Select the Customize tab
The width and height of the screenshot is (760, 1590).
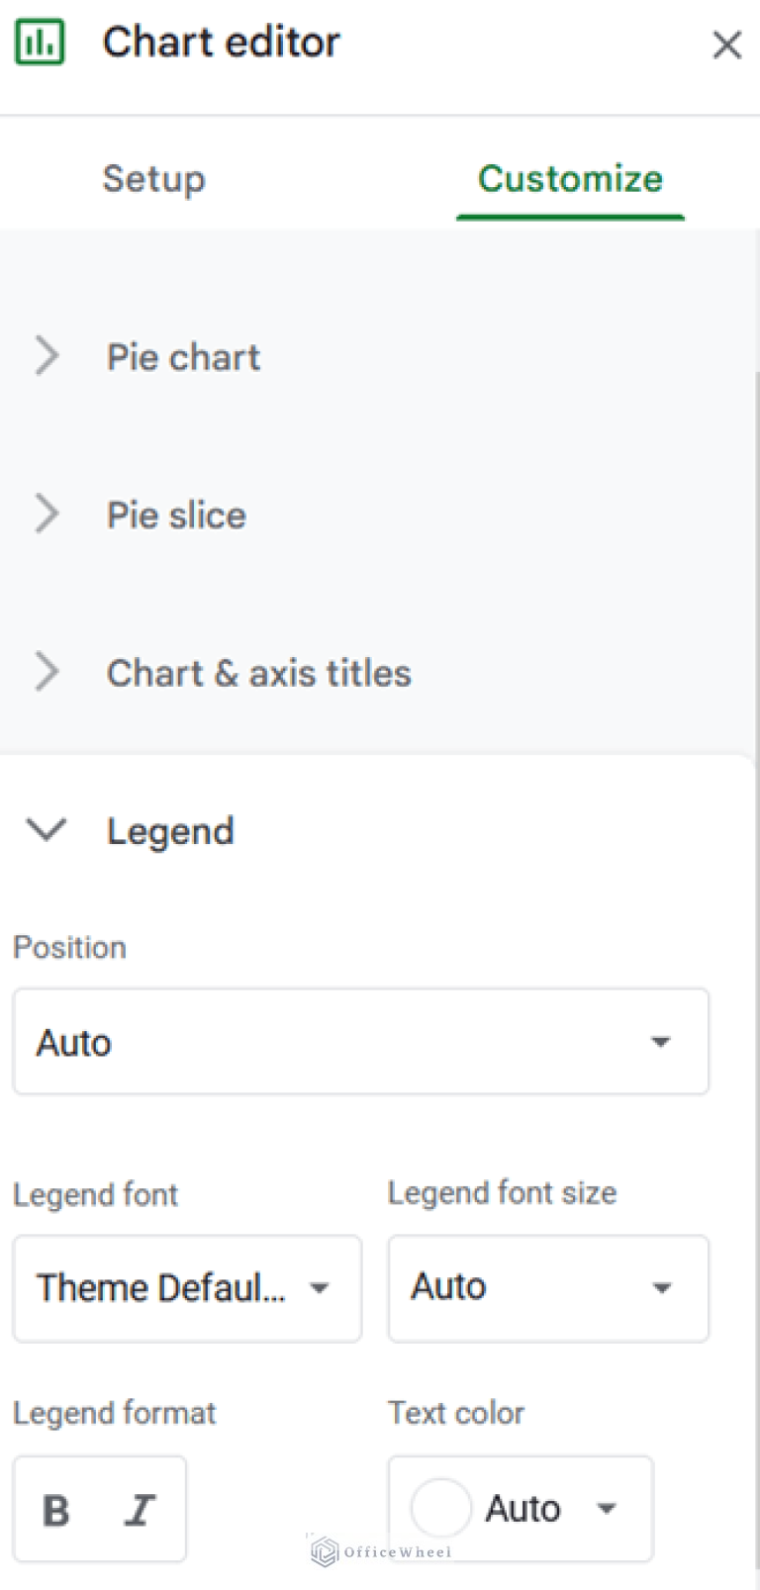coord(570,179)
